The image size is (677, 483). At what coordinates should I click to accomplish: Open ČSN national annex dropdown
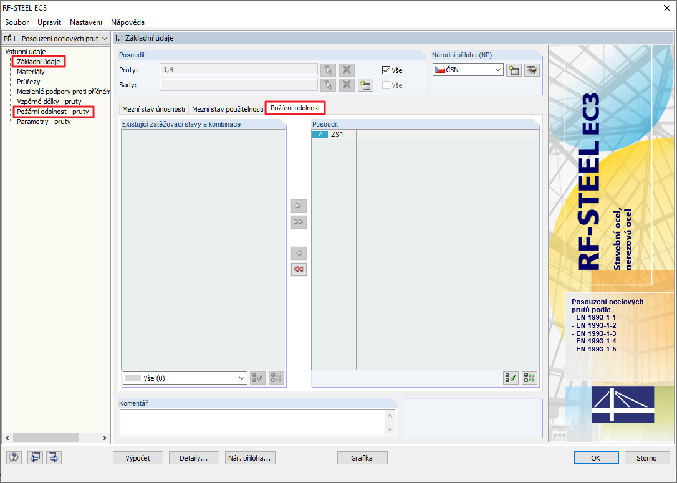point(468,70)
